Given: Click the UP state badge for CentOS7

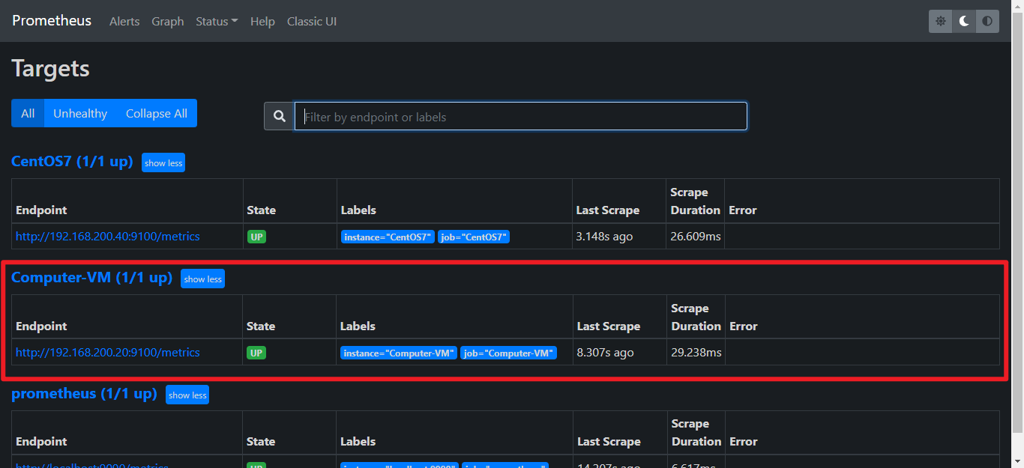Looking at the screenshot, I should point(256,237).
